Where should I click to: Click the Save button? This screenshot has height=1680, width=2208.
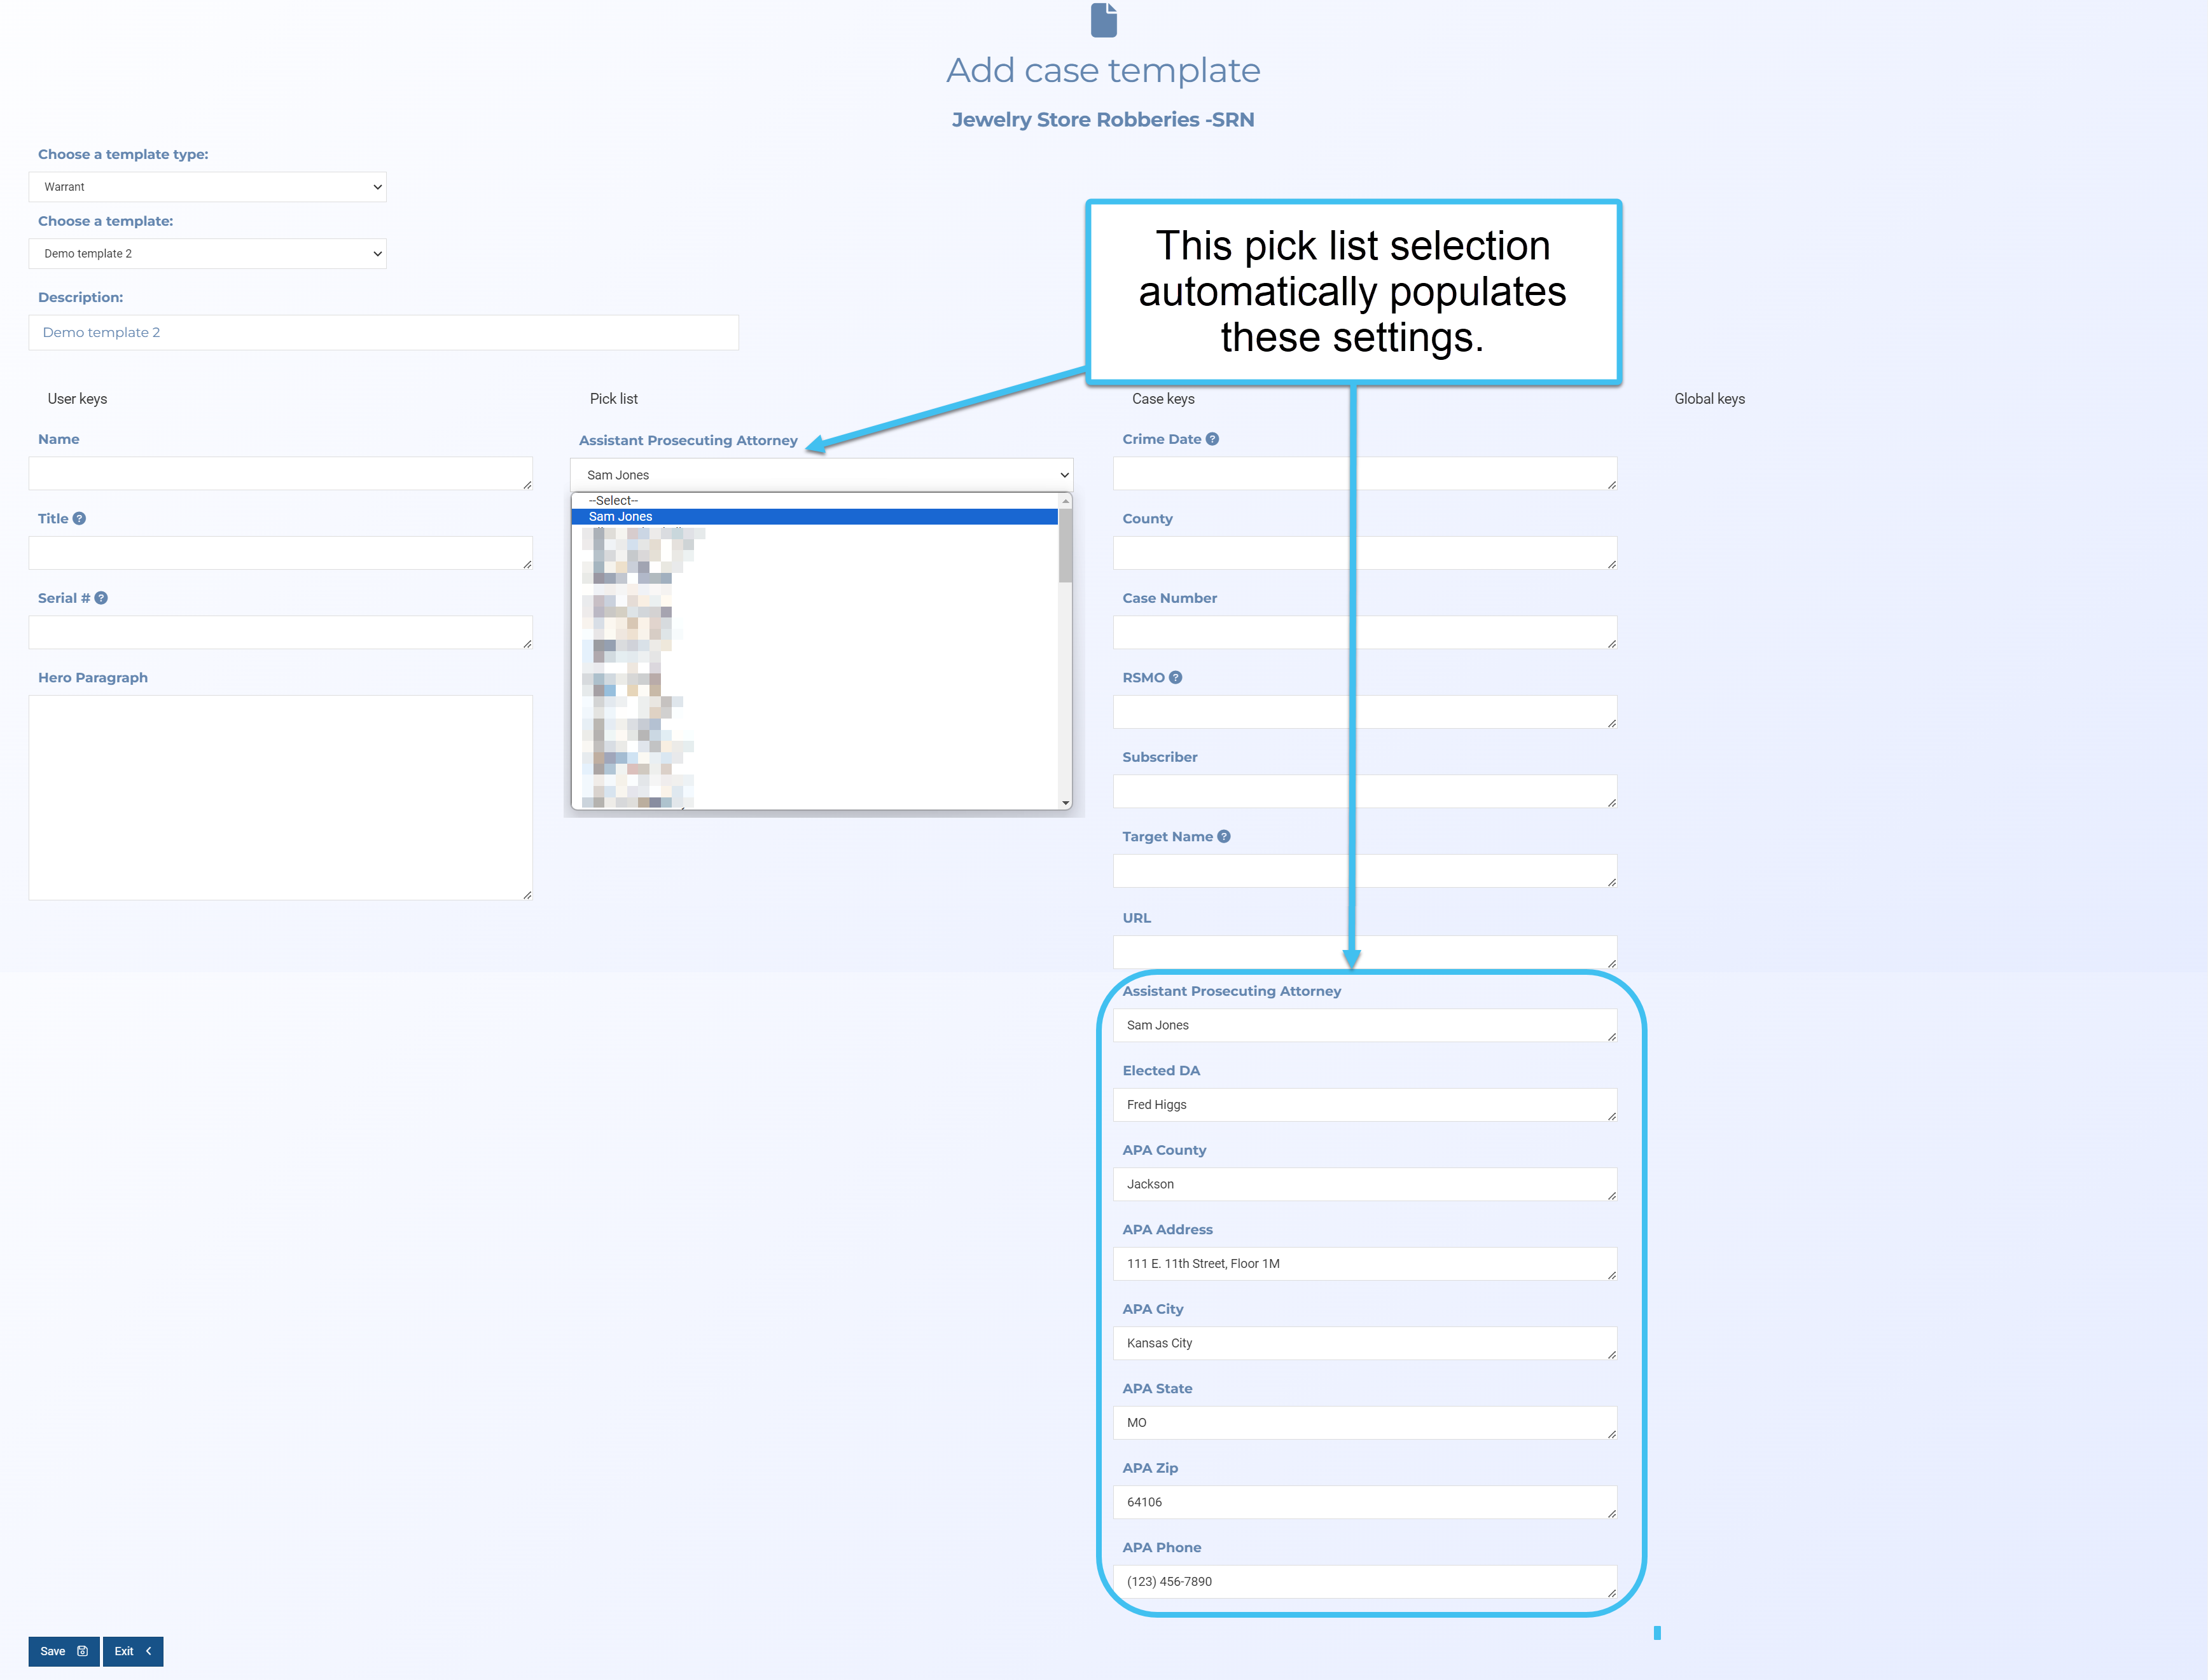(x=63, y=1651)
